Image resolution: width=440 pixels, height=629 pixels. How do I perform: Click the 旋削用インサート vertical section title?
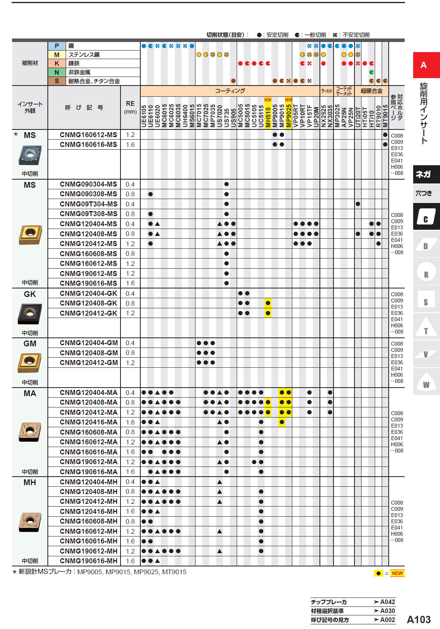click(x=424, y=114)
